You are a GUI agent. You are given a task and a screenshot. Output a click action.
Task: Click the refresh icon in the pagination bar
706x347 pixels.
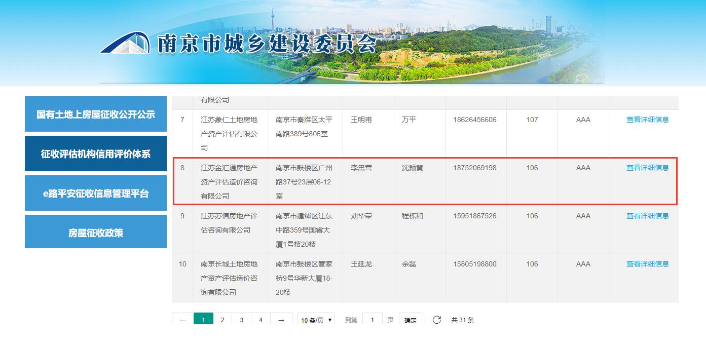point(436,320)
